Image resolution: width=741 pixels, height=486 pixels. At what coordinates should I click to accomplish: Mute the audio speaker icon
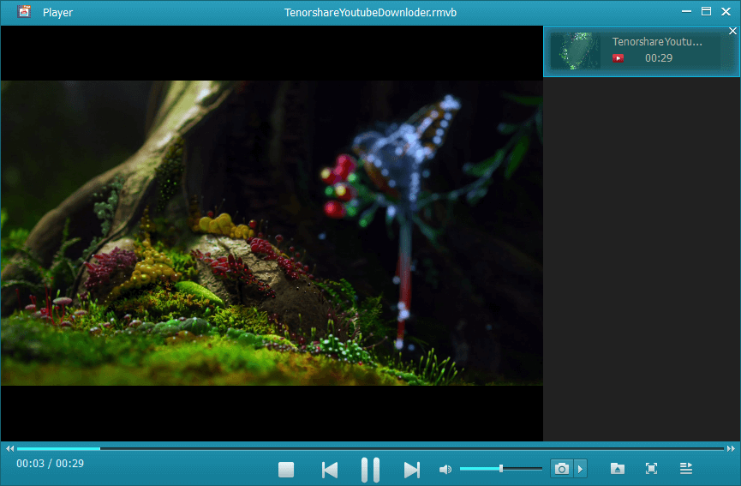click(x=445, y=469)
